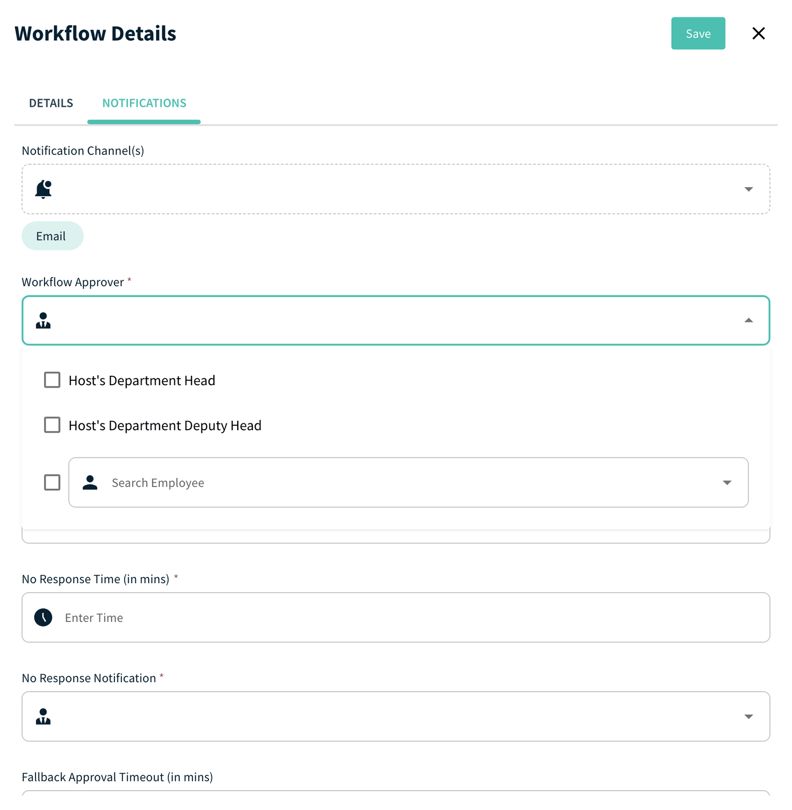The height and width of the screenshot is (810, 792).
Task: Click the Search Employee person icon
Action: 90,482
